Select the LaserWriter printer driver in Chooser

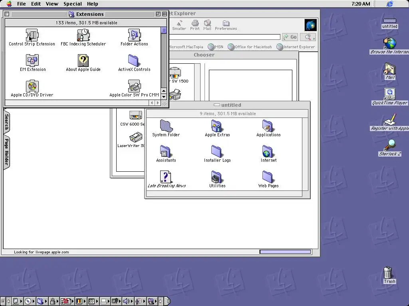pyautogui.click(x=136, y=137)
